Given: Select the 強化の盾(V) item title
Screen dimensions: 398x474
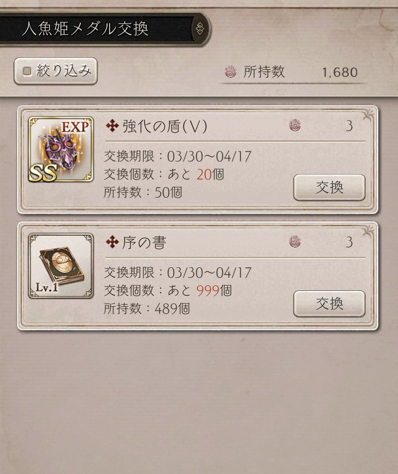Looking at the screenshot, I should pos(165,126).
